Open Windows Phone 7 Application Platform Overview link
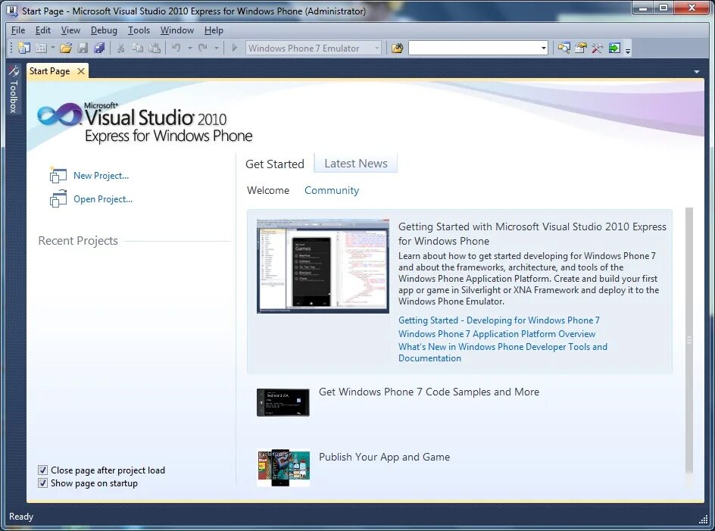This screenshot has height=531, width=715. (497, 334)
